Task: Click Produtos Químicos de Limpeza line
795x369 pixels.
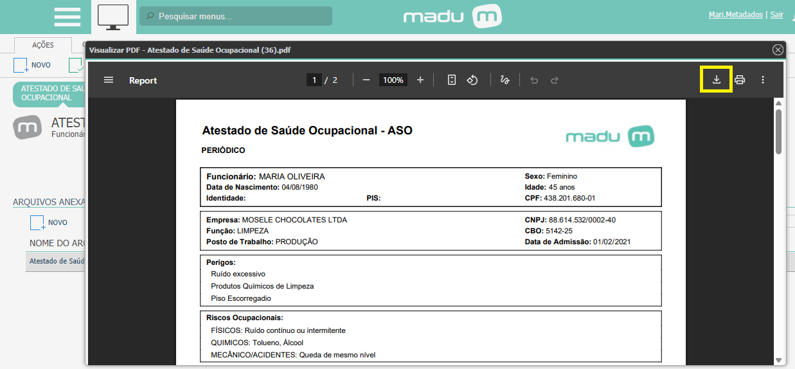Action: (262, 286)
